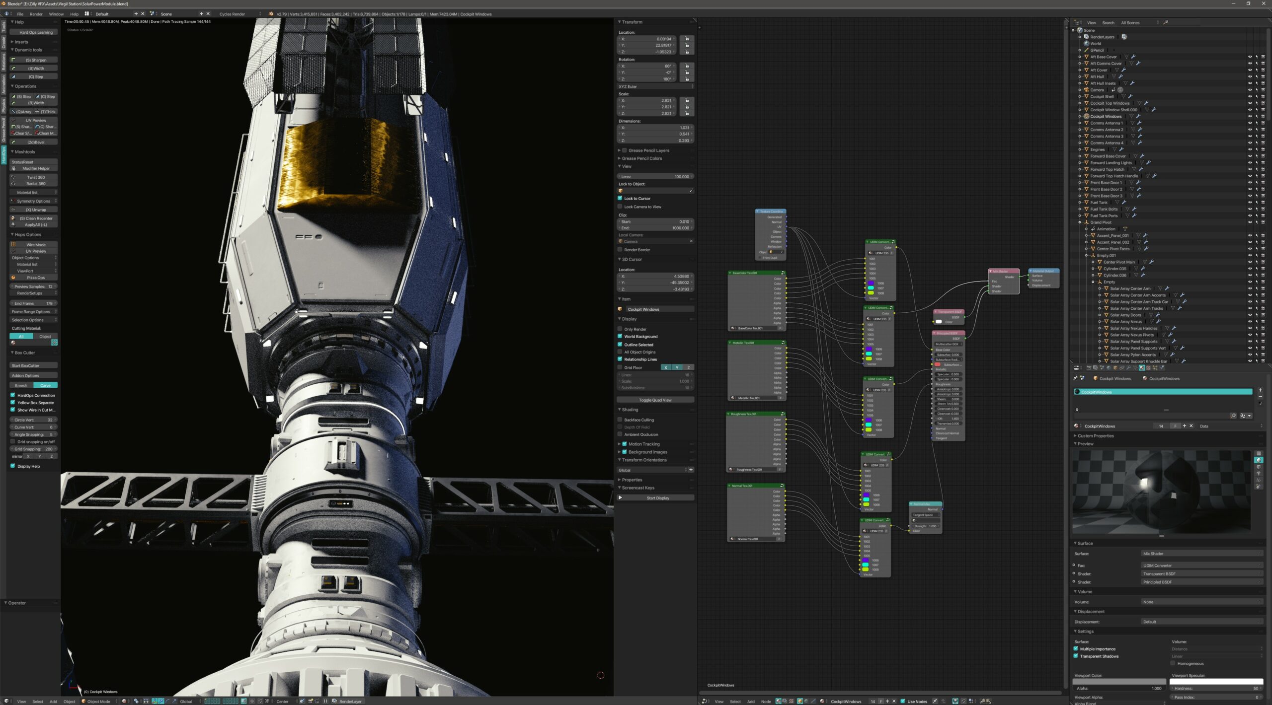Click Hard Ops Learning button
This screenshot has height=705, width=1272.
click(34, 32)
